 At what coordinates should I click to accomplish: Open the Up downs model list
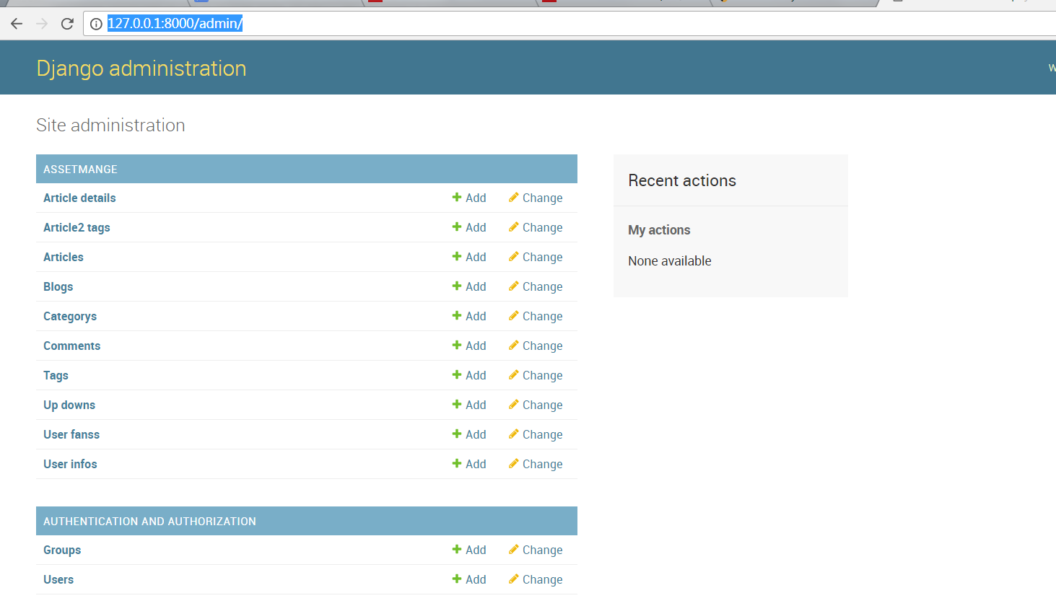[x=69, y=405]
